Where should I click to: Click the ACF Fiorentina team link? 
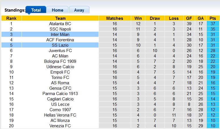click(60, 40)
